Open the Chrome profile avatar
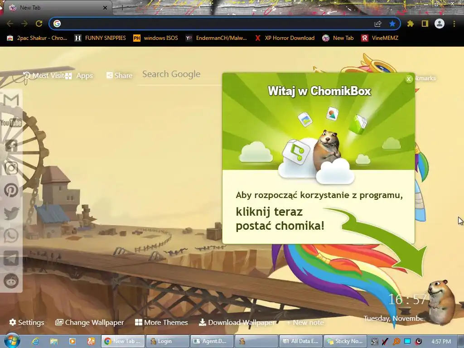 tap(440, 24)
